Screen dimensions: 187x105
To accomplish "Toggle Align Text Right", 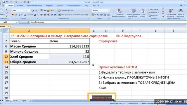I will (48, 15).
